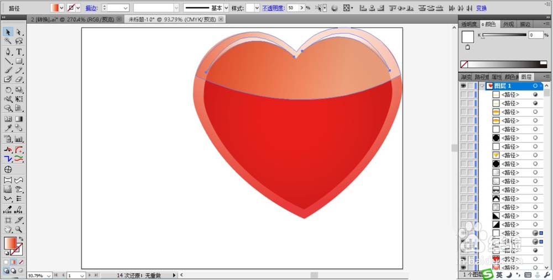
Task: Open the artboard number dropdown in status bar
Action: pyautogui.click(x=82, y=275)
